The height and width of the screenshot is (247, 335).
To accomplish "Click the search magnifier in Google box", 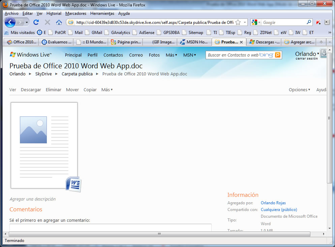I will (x=309, y=22).
